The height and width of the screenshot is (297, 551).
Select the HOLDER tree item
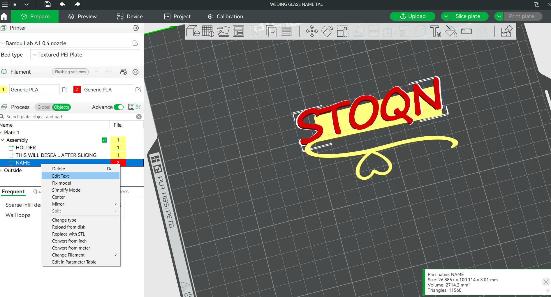(x=26, y=148)
